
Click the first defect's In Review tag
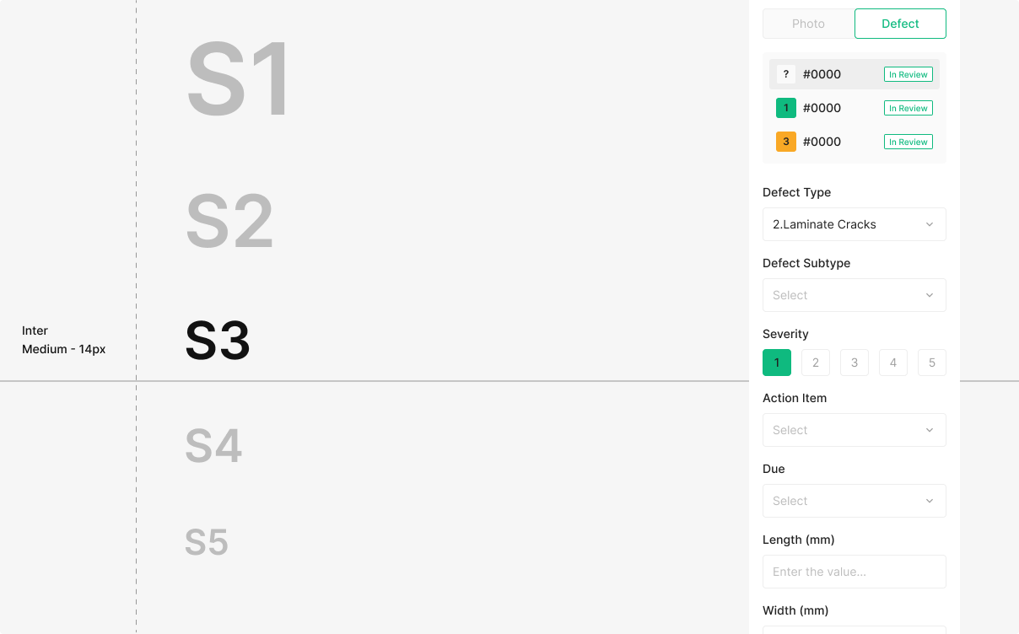pos(908,74)
